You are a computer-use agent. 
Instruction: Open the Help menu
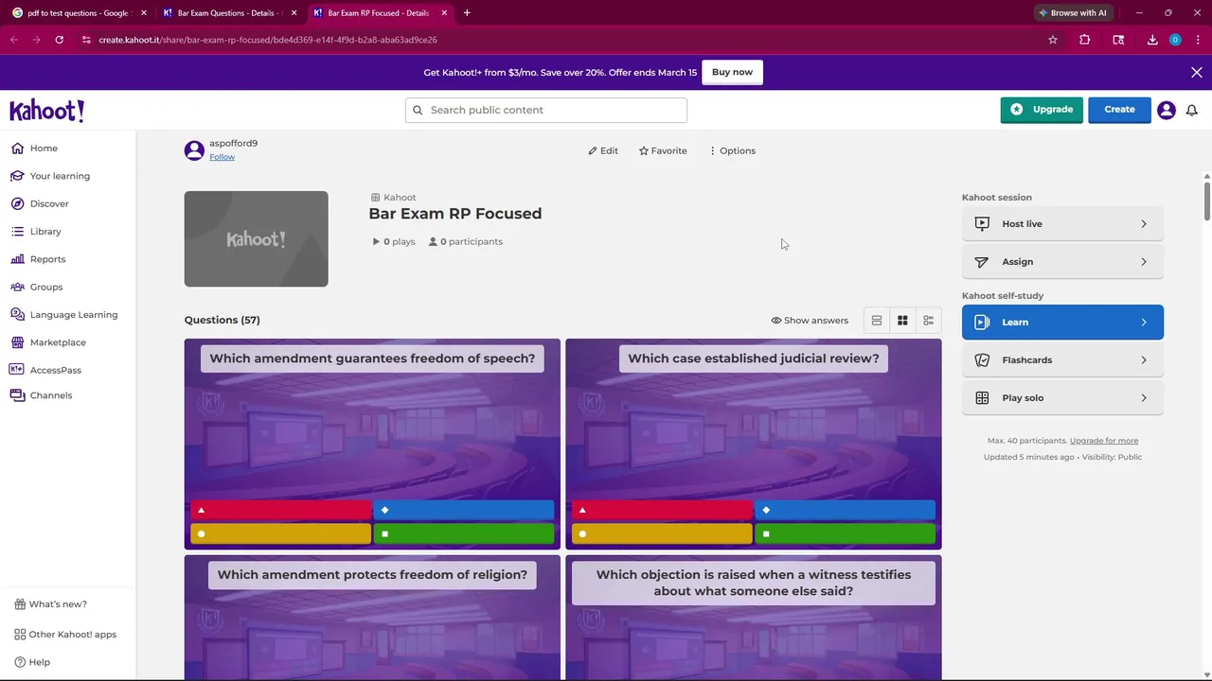pyautogui.click(x=32, y=662)
